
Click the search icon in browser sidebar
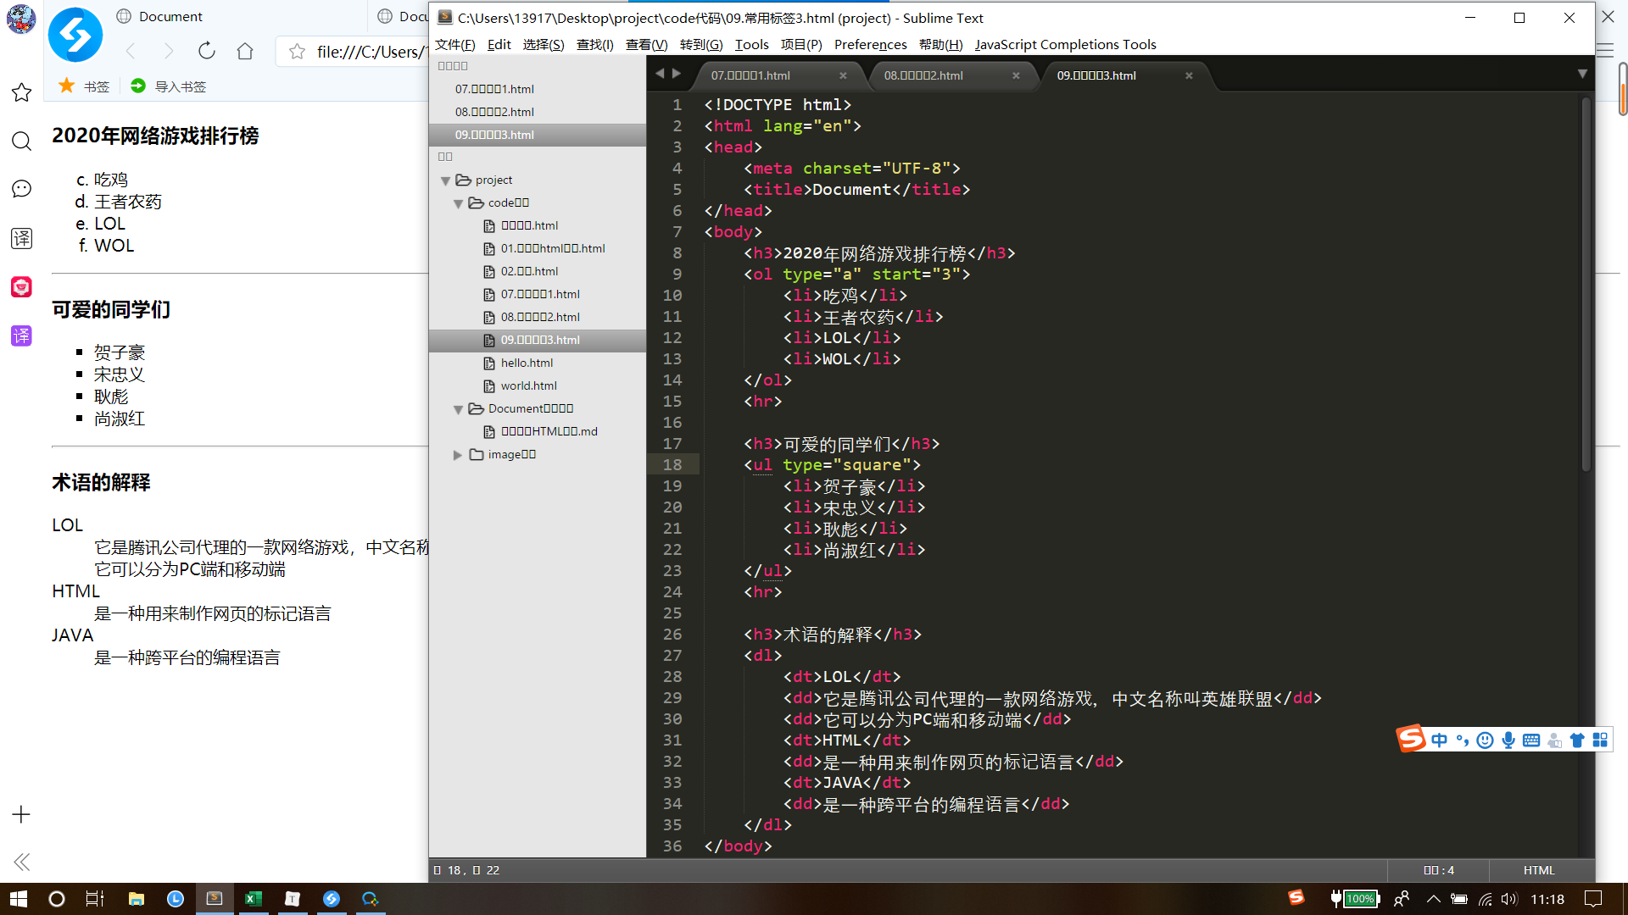coord(21,141)
